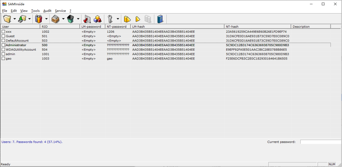Tick the checkbox for WDAGUtilityAccount
Image resolution: width=342 pixels, height=167 pixels.
tap(3, 50)
